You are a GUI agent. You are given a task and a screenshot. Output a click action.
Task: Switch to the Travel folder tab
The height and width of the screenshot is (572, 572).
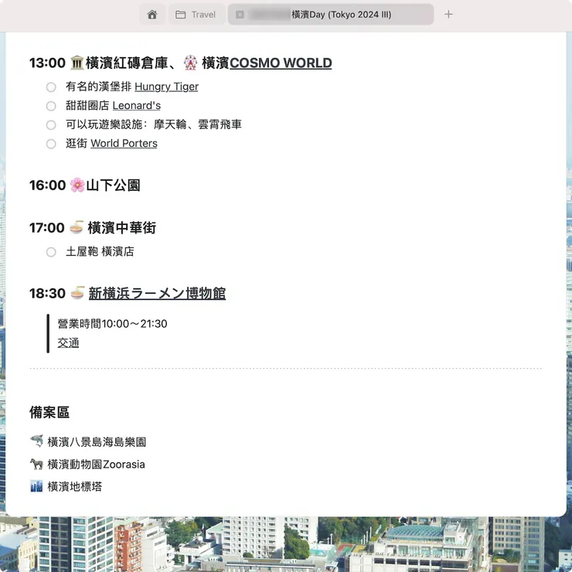(x=196, y=15)
